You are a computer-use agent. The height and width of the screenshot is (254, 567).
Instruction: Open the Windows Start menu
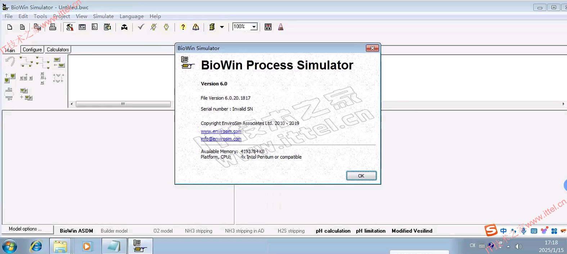[10, 246]
